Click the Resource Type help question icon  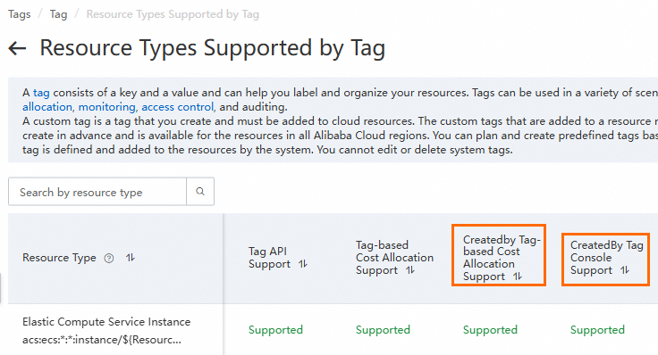[x=109, y=259]
